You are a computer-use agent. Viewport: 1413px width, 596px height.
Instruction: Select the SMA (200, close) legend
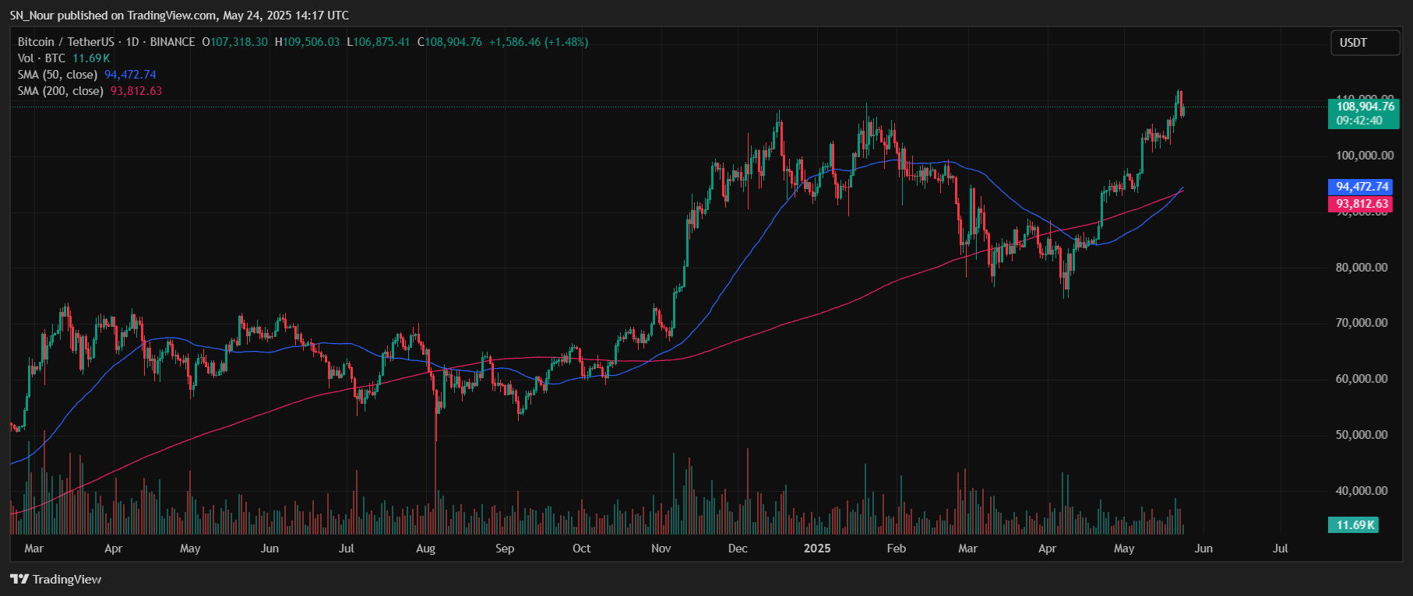(x=61, y=91)
